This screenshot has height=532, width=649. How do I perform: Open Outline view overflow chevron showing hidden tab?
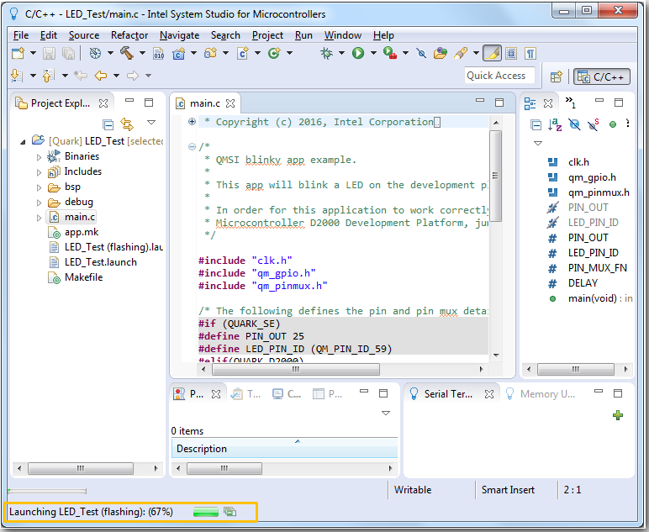tap(570, 103)
